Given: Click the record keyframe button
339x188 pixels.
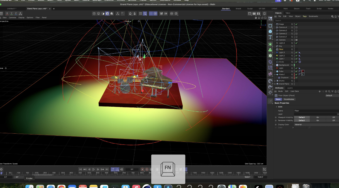Looking at the screenshot, I should [142, 169].
